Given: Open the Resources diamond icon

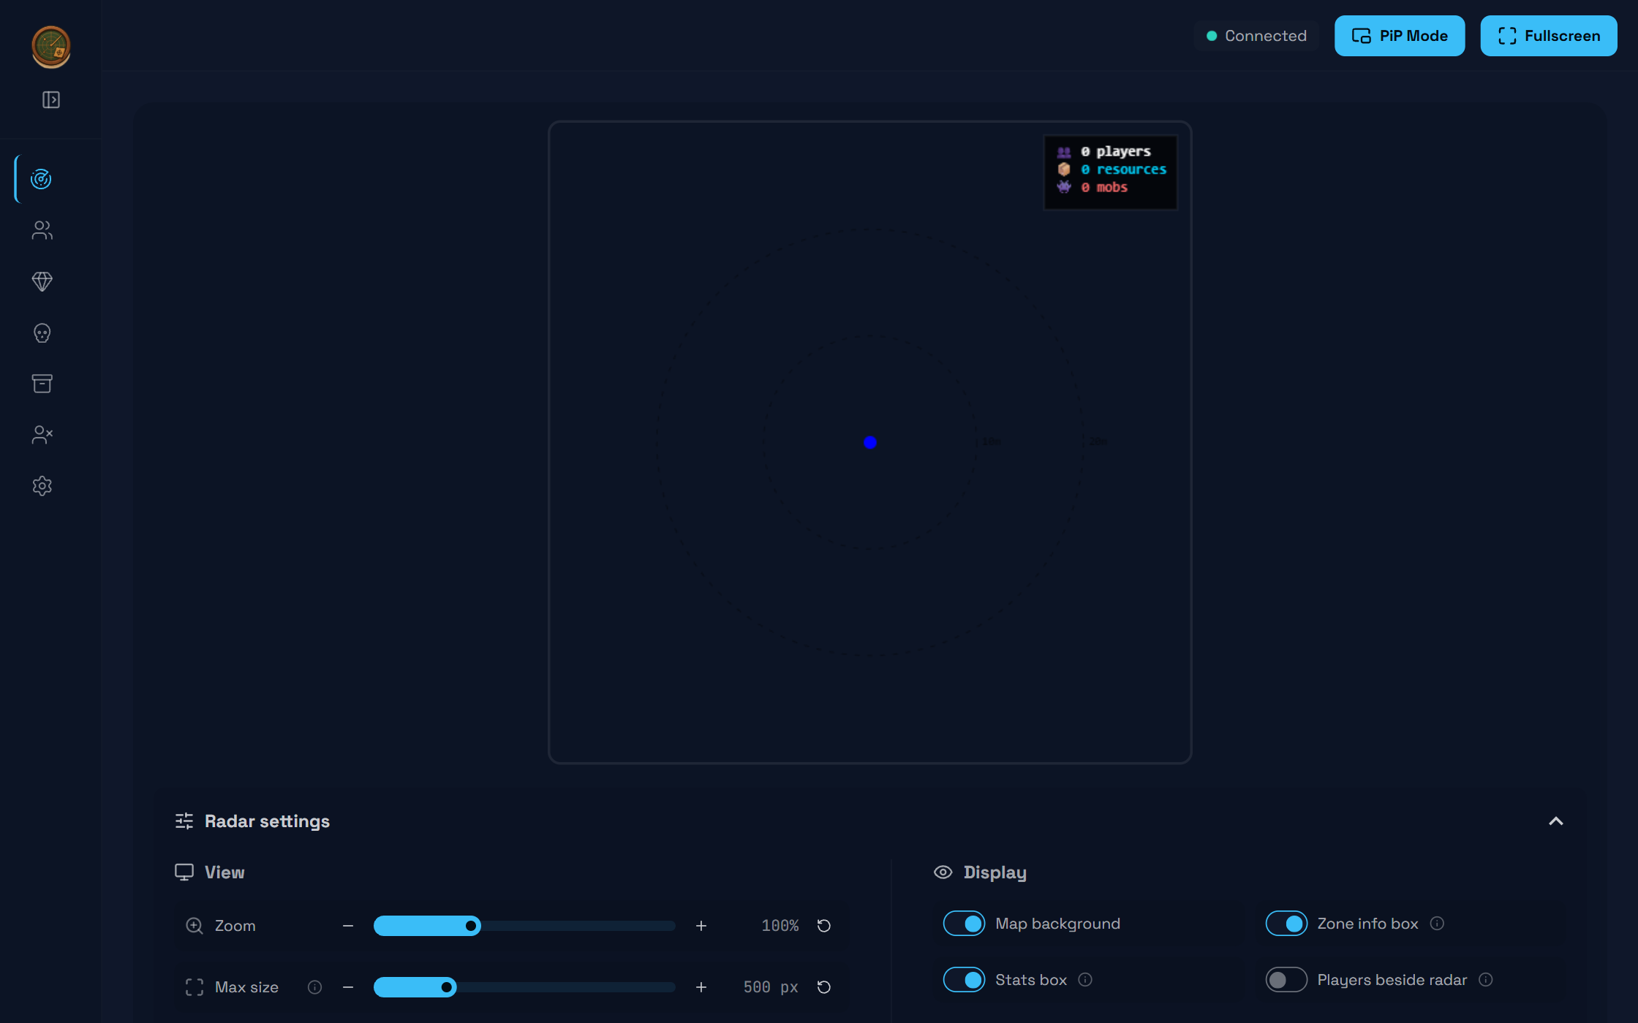Looking at the screenshot, I should [42, 281].
